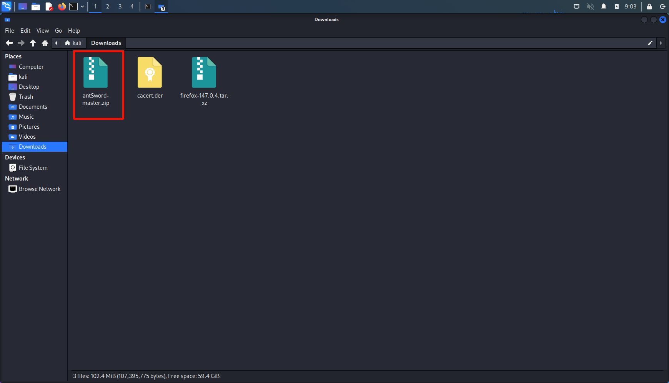Launch text editor from the top panel

click(49, 7)
